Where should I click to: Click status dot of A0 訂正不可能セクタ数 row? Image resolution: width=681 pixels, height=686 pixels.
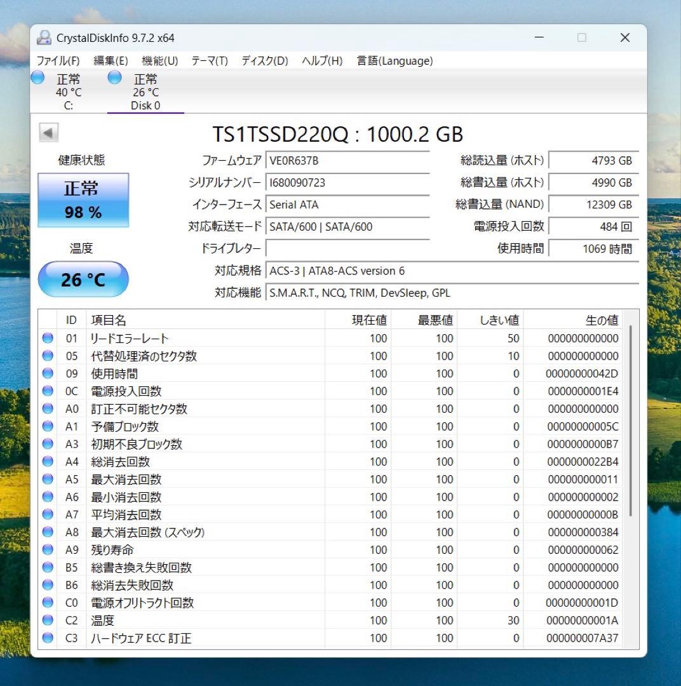tap(48, 408)
